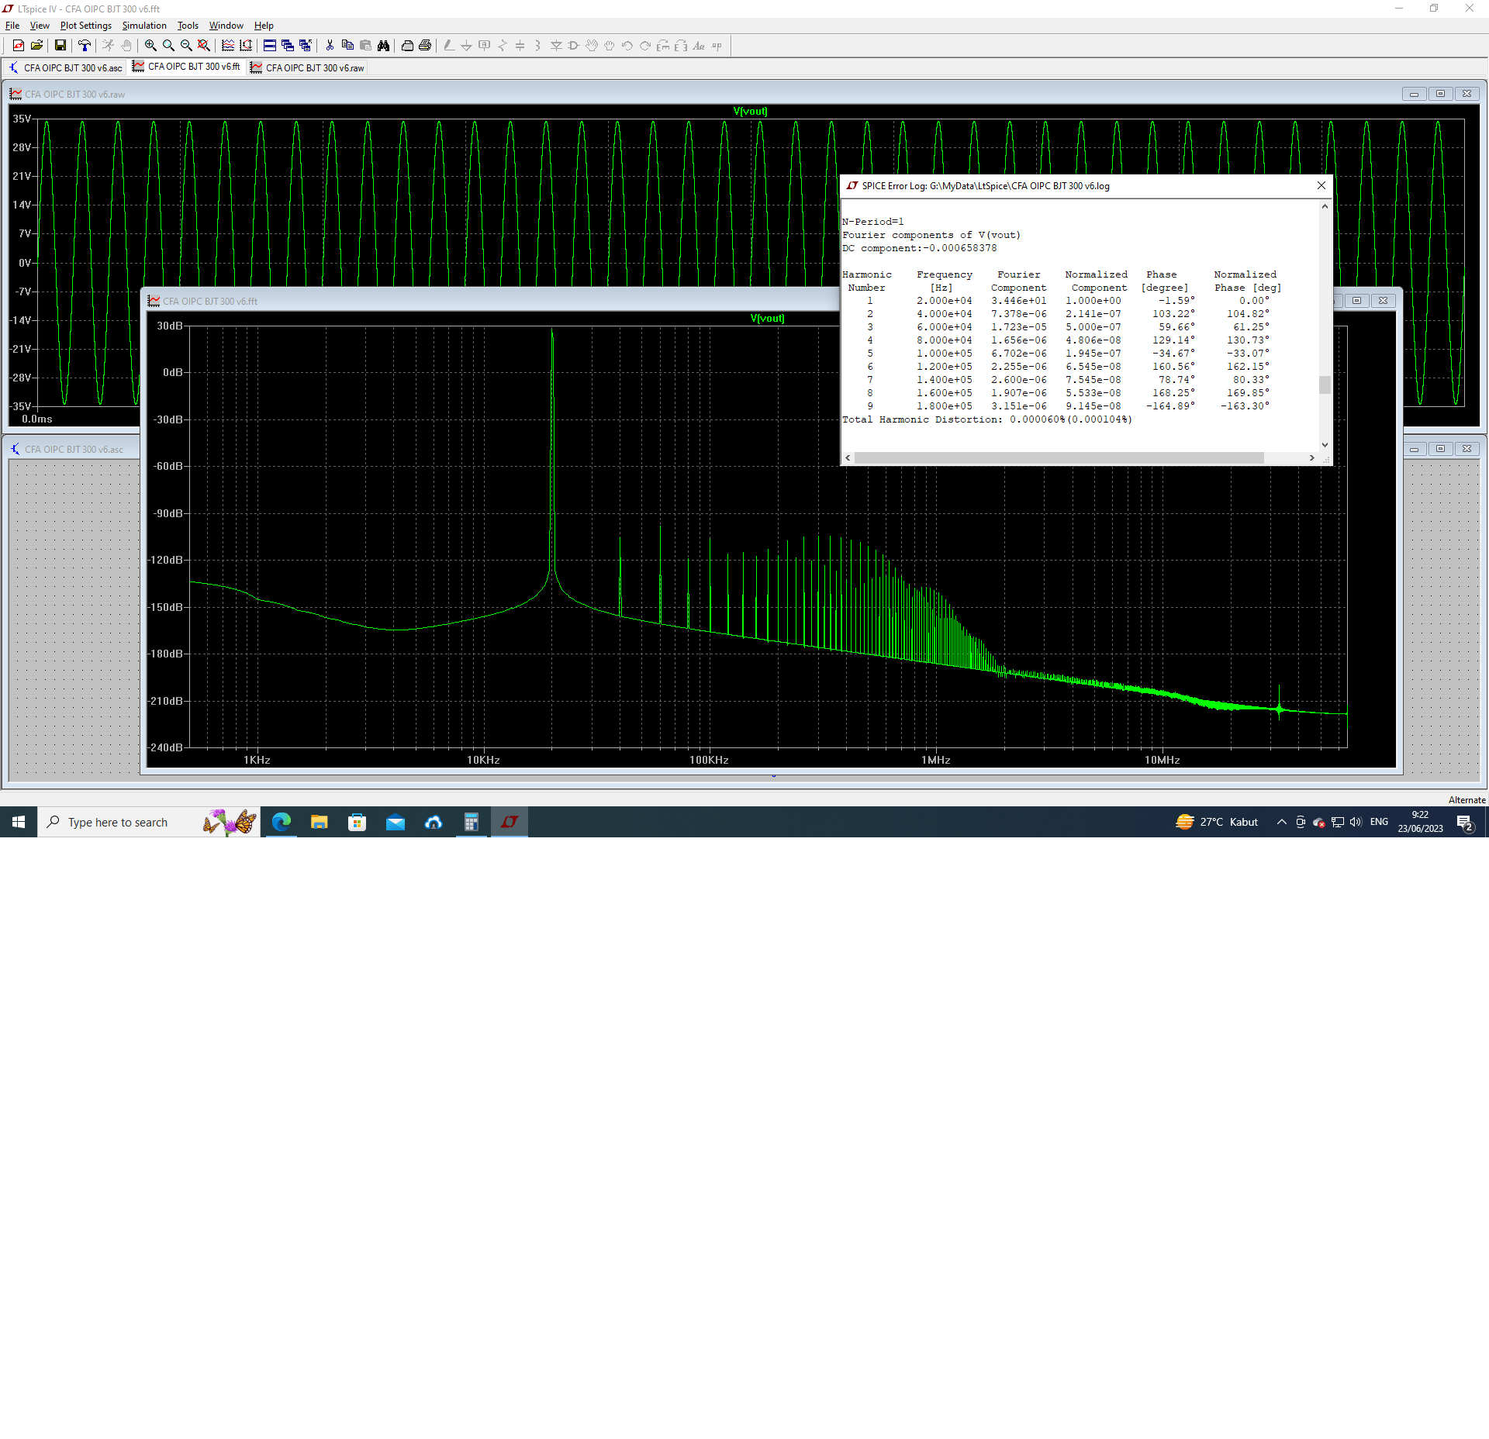1489x1439 pixels.
Task: Click the Ground symbol icon
Action: 466,46
